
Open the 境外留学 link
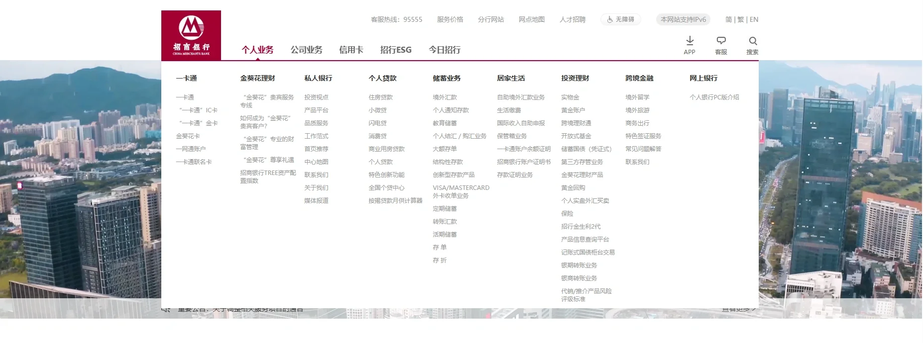click(637, 97)
